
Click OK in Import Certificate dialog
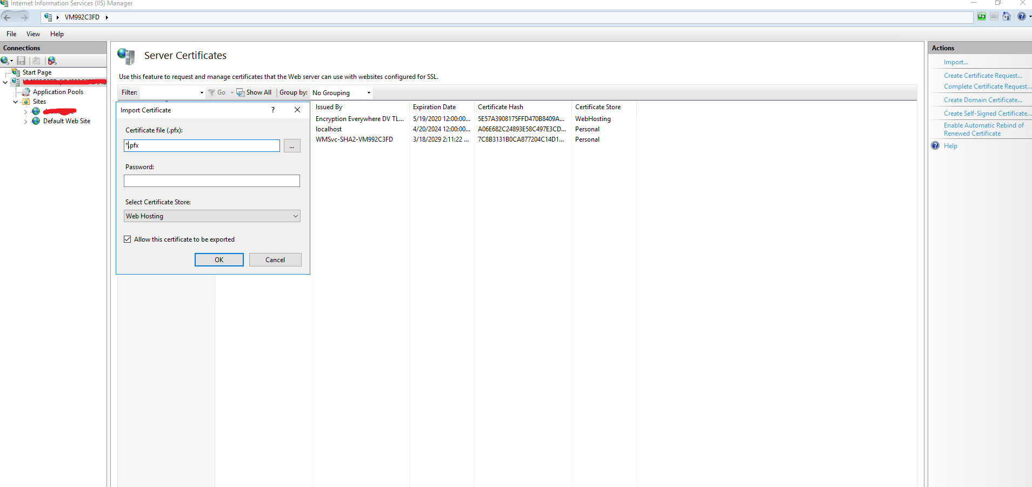219,260
